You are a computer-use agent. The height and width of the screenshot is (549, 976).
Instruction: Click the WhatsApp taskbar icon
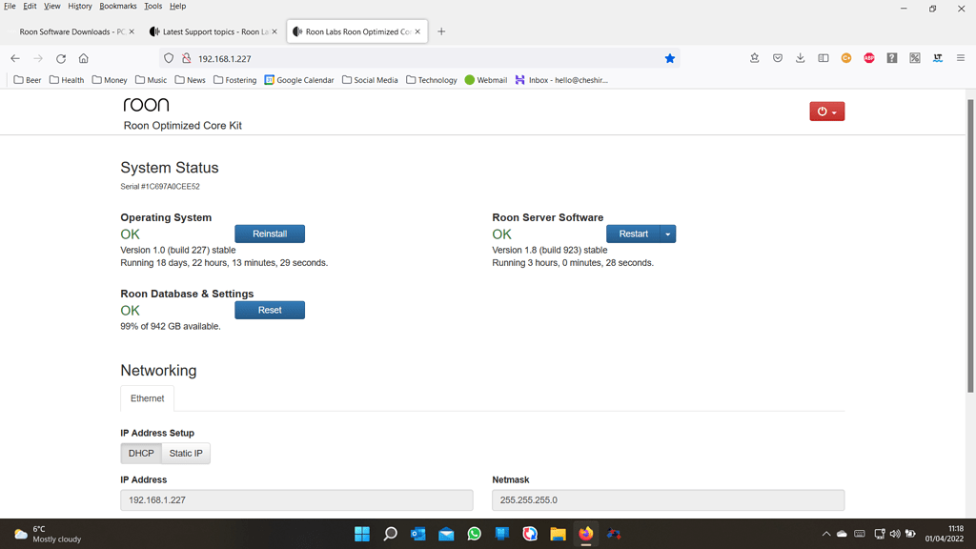click(x=474, y=534)
